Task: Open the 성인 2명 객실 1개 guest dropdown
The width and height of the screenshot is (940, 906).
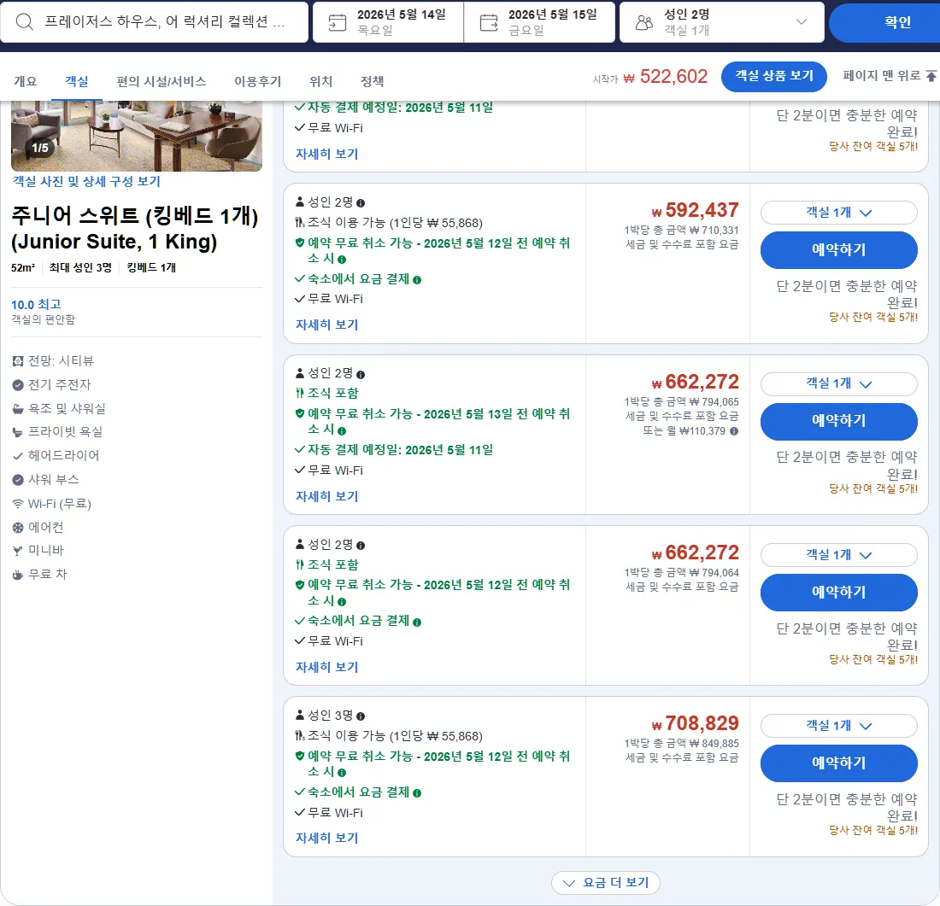Action: tap(722, 22)
